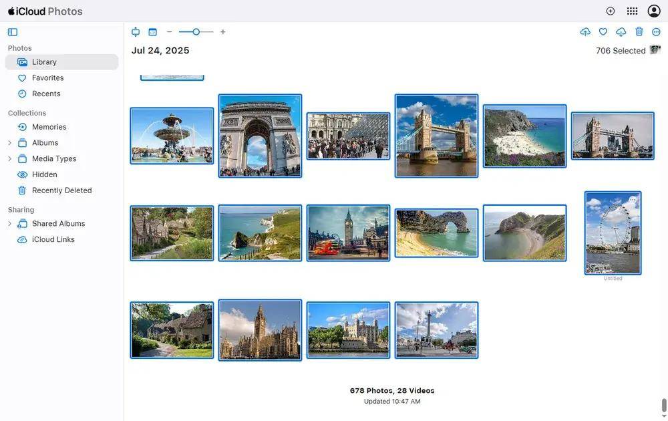Open the iCloud apps grid launcher
This screenshot has width=668, height=421.
tap(632, 11)
